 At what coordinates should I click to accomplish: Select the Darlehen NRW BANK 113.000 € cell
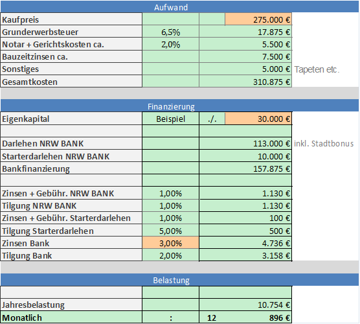coord(245,143)
